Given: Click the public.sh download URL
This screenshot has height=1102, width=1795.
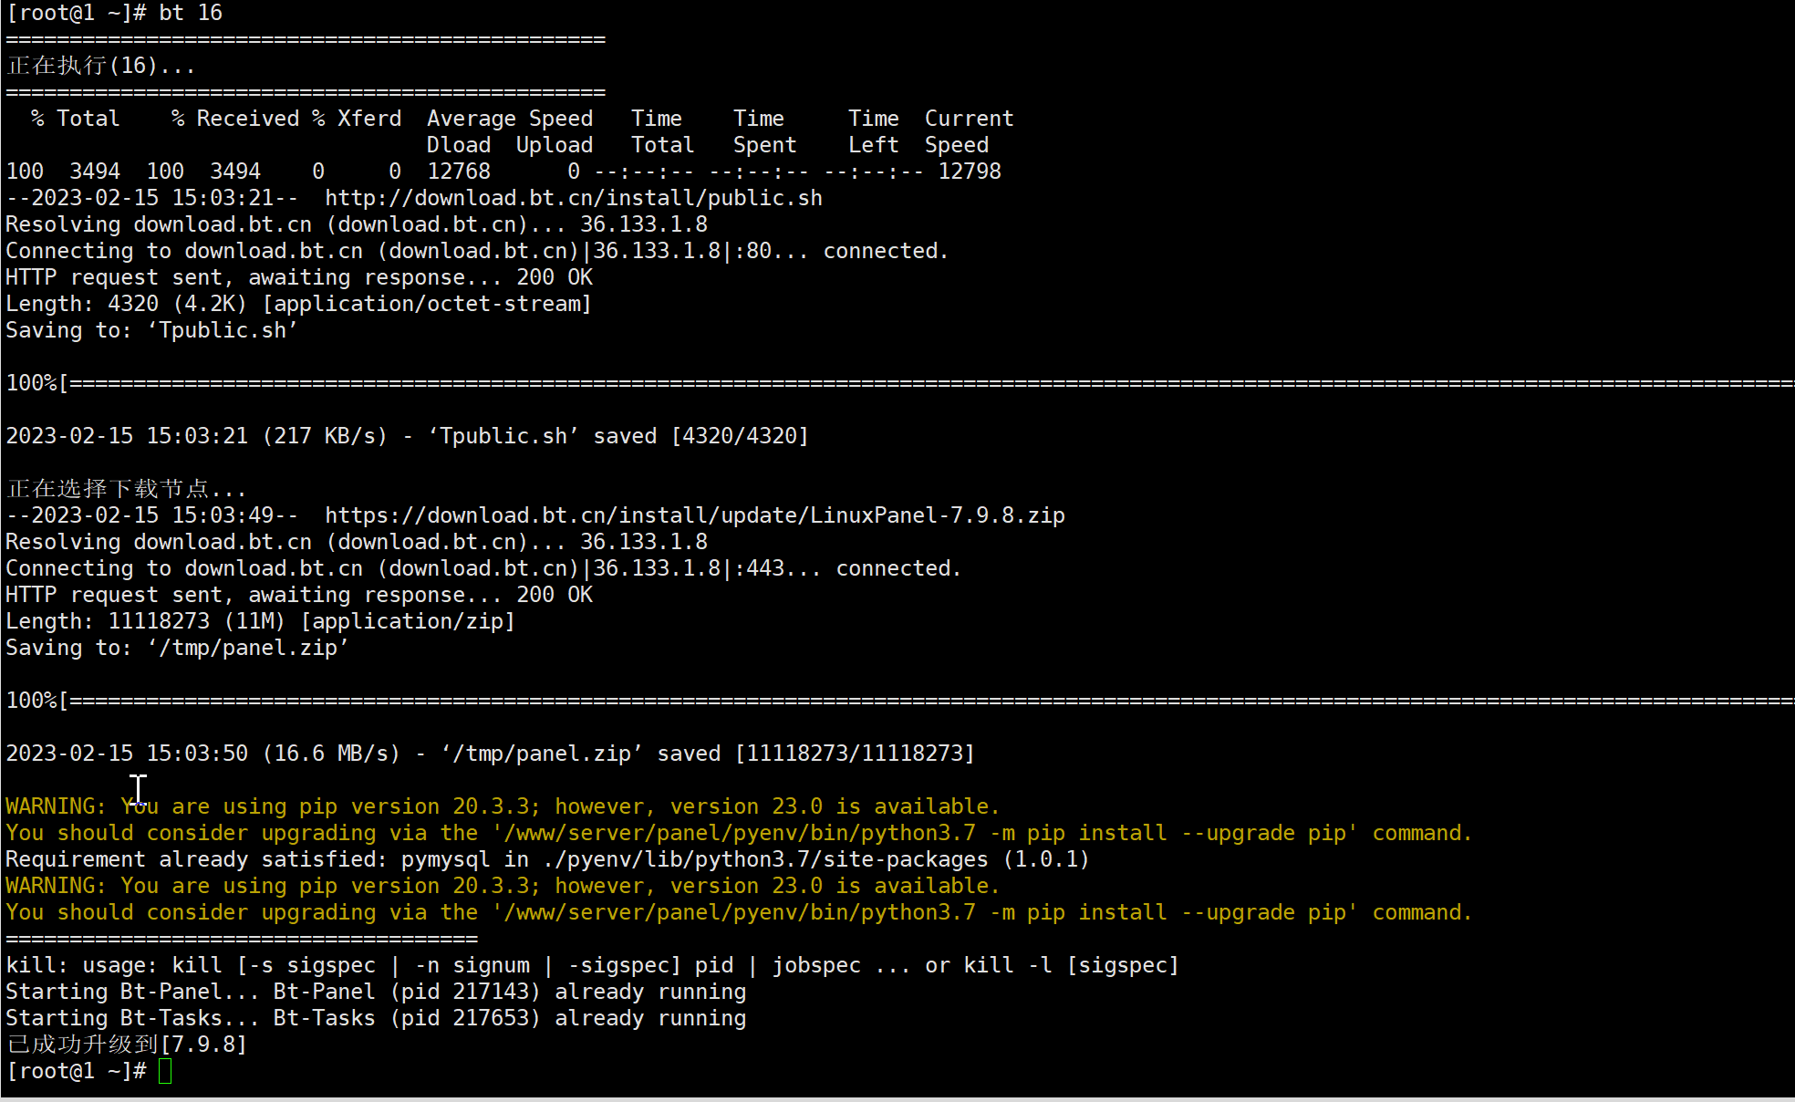Looking at the screenshot, I should [574, 198].
